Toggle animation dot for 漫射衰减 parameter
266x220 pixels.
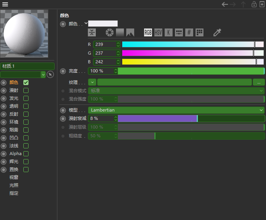point(63,119)
